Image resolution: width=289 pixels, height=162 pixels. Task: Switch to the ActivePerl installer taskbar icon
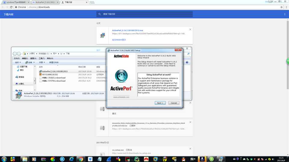tap(221, 159)
